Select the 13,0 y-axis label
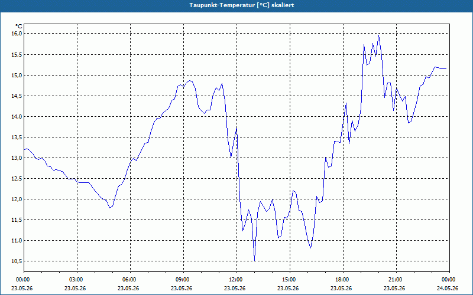This screenshot has height=295, width=473. (17, 158)
